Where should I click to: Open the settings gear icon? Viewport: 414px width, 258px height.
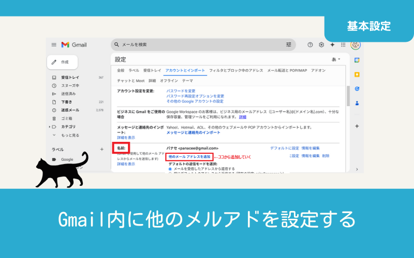click(321, 45)
